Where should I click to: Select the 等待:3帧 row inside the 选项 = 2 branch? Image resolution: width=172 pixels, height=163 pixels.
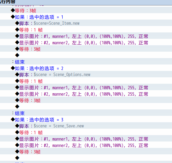coord(86,100)
